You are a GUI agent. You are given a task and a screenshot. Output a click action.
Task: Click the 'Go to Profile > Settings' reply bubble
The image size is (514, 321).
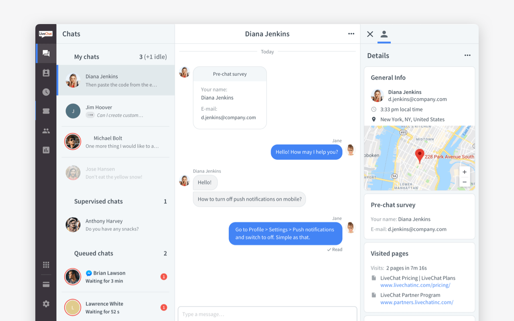[286, 234]
